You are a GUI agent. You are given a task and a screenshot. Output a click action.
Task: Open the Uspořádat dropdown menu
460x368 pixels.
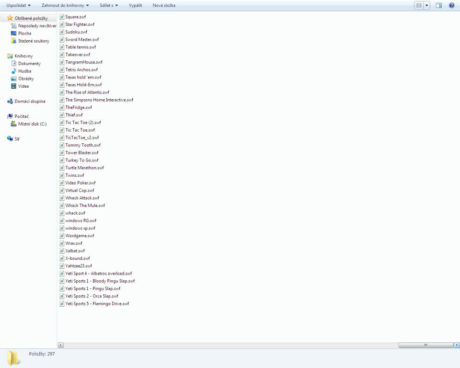[19, 5]
